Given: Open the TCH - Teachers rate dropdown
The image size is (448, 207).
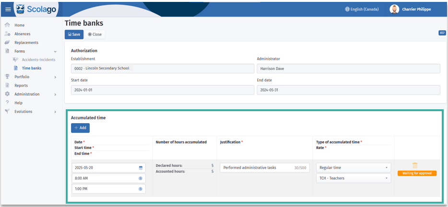Looking at the screenshot, I should point(354,178).
